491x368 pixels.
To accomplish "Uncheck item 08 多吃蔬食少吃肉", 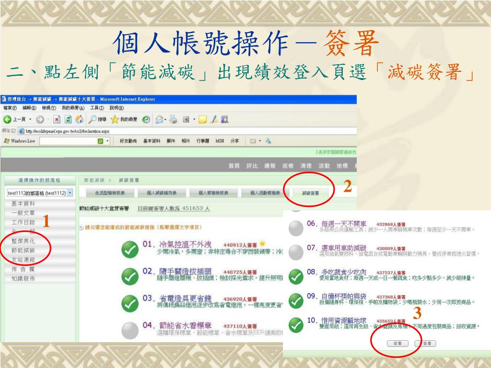I will click(296, 276).
